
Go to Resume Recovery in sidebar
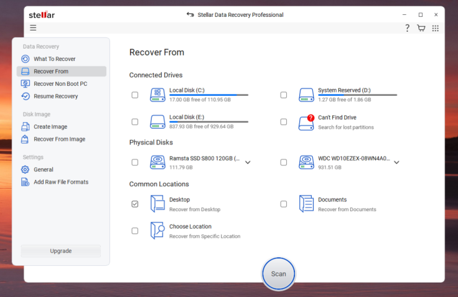point(55,97)
